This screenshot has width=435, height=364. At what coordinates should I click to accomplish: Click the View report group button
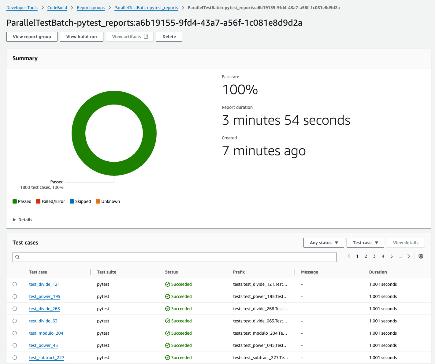(x=32, y=37)
